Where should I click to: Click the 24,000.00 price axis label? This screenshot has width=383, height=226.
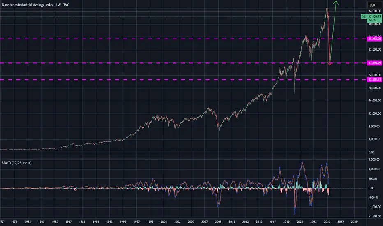(x=375, y=75)
